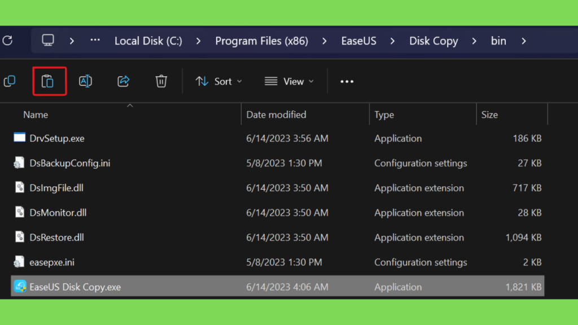This screenshot has width=578, height=325.
Task: Click Configuration settings type for DsBackupConfig.ini
Action: 421,163
